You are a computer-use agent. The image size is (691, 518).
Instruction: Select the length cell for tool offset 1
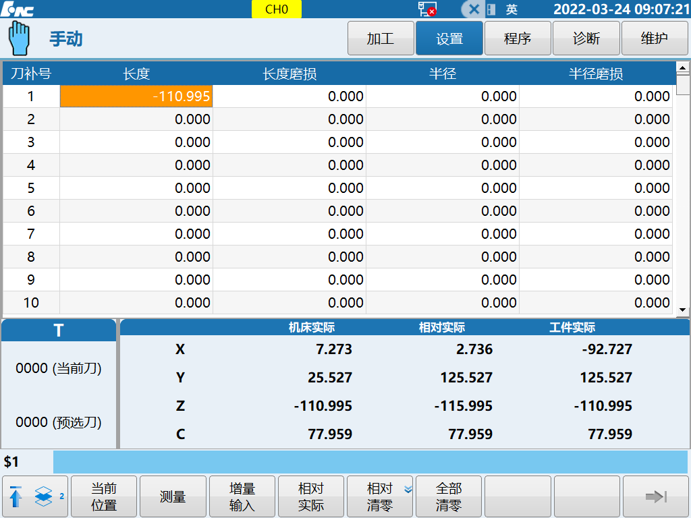click(136, 96)
